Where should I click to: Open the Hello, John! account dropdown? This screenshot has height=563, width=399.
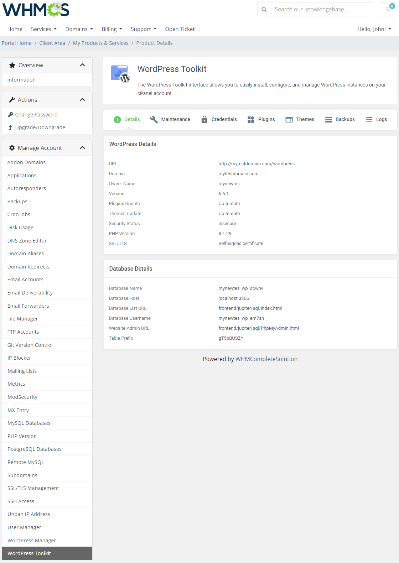pyautogui.click(x=374, y=29)
